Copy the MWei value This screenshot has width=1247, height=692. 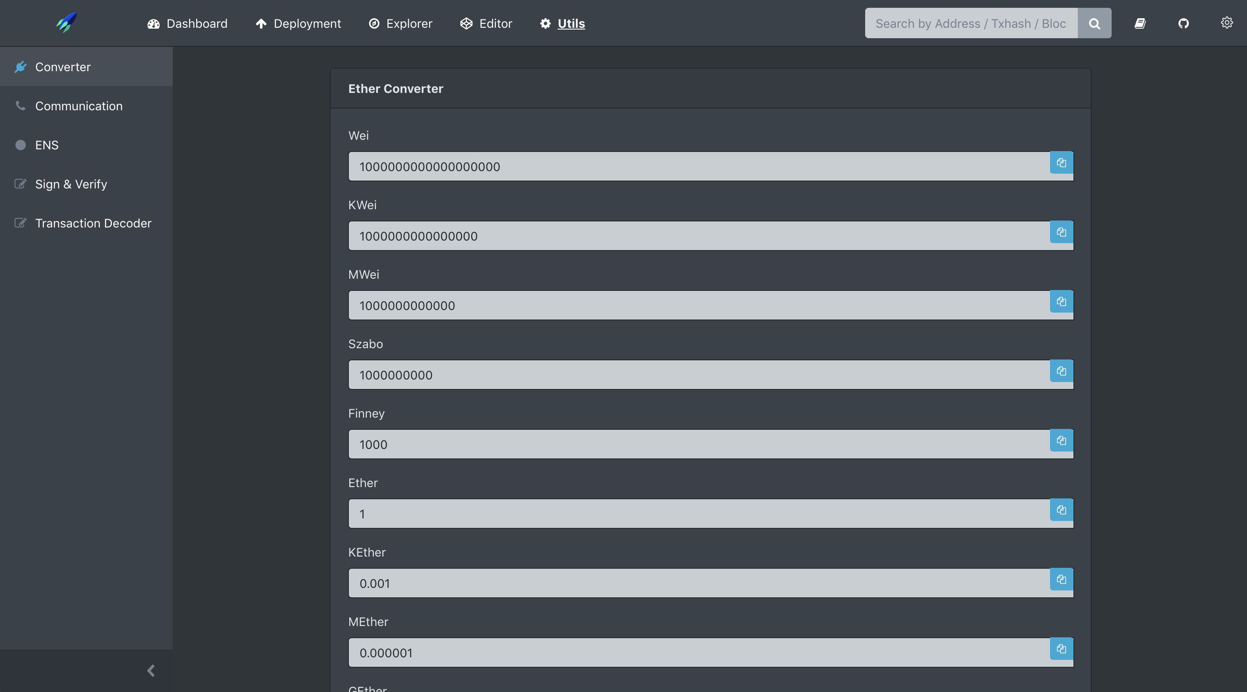coord(1062,302)
